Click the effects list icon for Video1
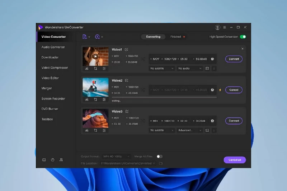 [104, 68]
